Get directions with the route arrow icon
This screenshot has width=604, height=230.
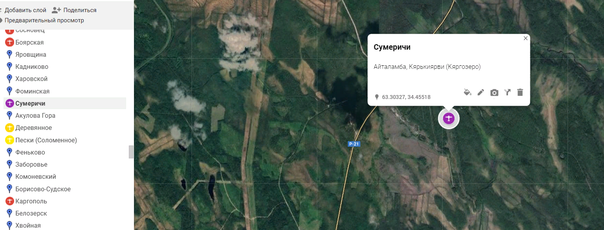click(x=507, y=92)
